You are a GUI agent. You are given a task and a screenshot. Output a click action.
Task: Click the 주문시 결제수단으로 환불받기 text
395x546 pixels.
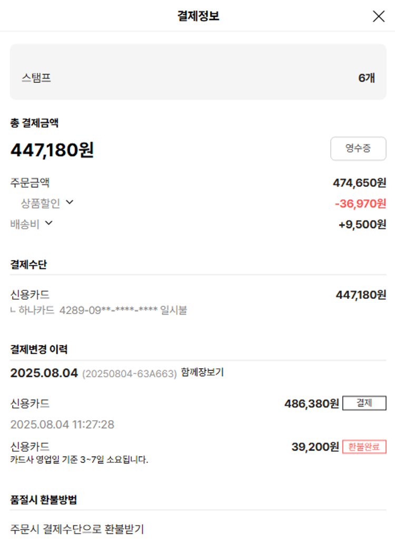pos(77,529)
